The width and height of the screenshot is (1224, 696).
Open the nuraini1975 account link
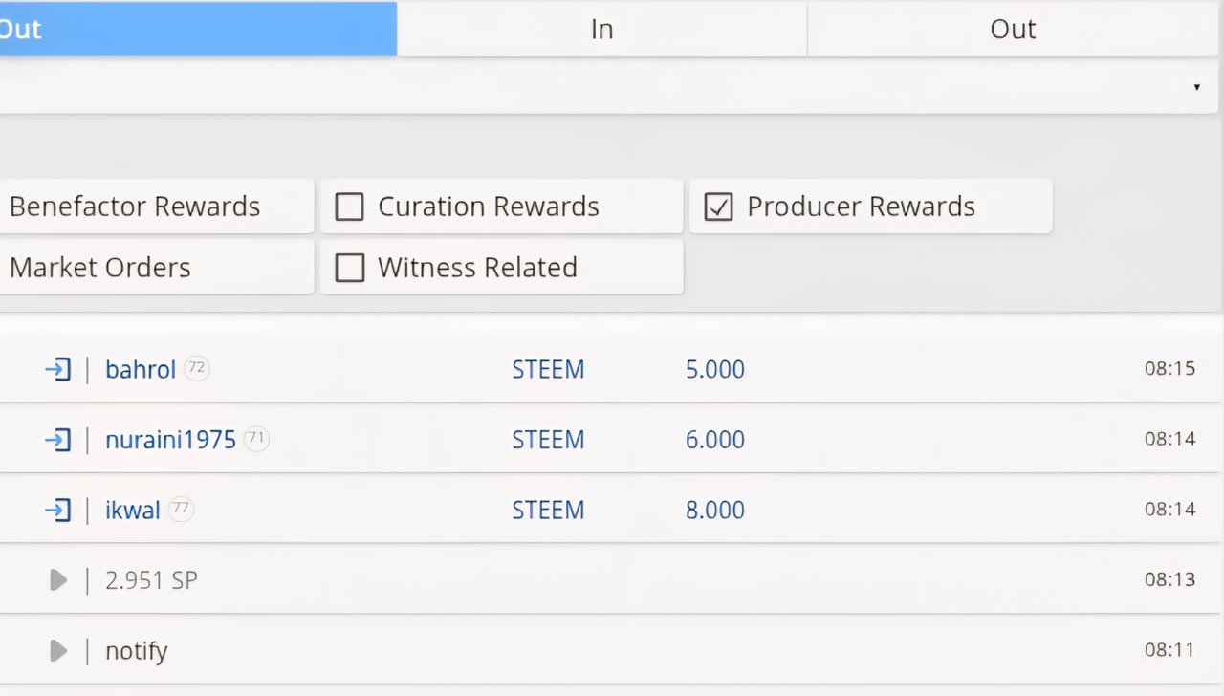[170, 440]
